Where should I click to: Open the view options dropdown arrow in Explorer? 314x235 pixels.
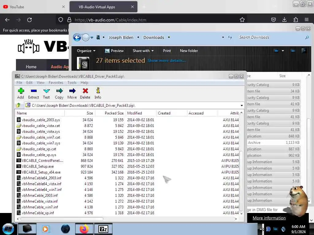pyautogui.click(x=283, y=51)
